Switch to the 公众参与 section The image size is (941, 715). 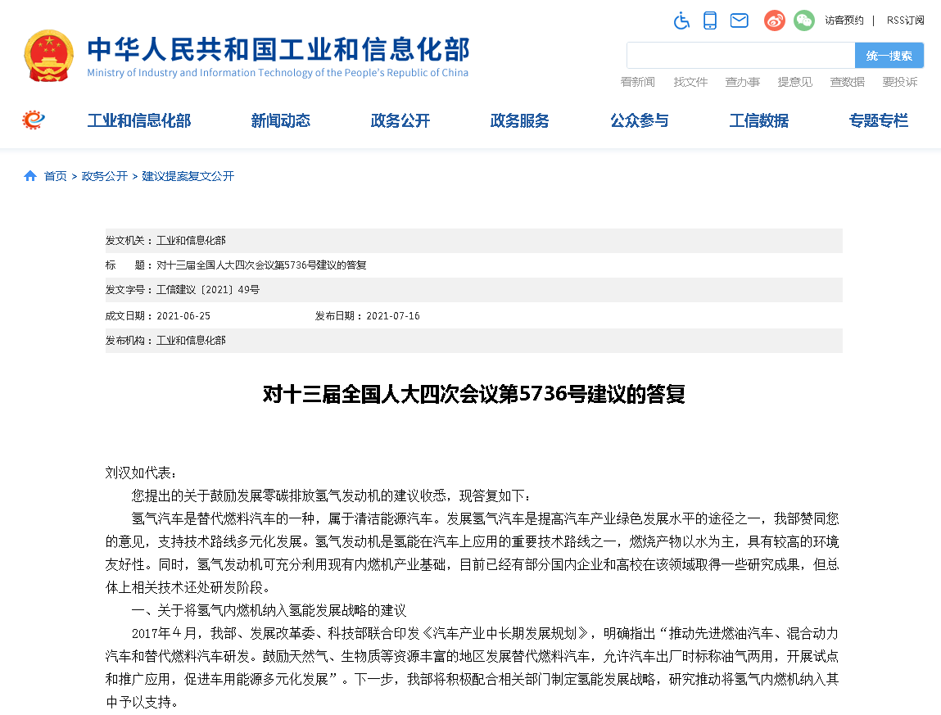tap(639, 120)
